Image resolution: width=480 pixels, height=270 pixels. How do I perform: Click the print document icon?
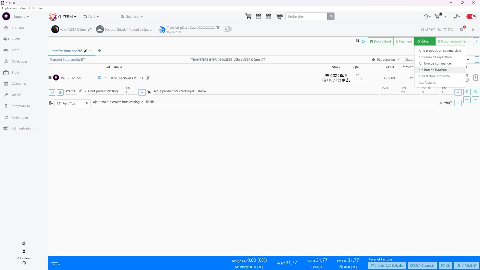tap(363, 41)
